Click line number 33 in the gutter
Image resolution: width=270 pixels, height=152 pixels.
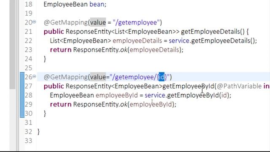[28, 141]
